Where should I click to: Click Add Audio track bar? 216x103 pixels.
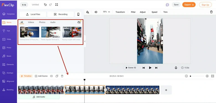pos(39,97)
